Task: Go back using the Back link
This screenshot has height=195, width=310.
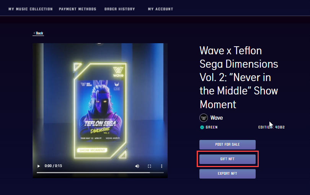Action: click(x=38, y=33)
